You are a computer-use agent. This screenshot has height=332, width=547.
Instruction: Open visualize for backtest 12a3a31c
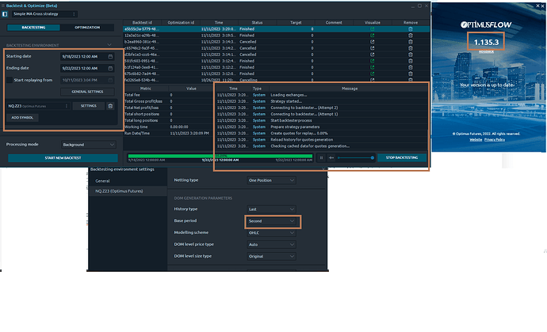click(x=373, y=36)
